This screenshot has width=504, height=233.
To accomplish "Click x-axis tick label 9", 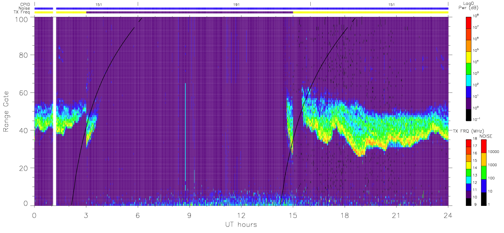I will [190, 215].
